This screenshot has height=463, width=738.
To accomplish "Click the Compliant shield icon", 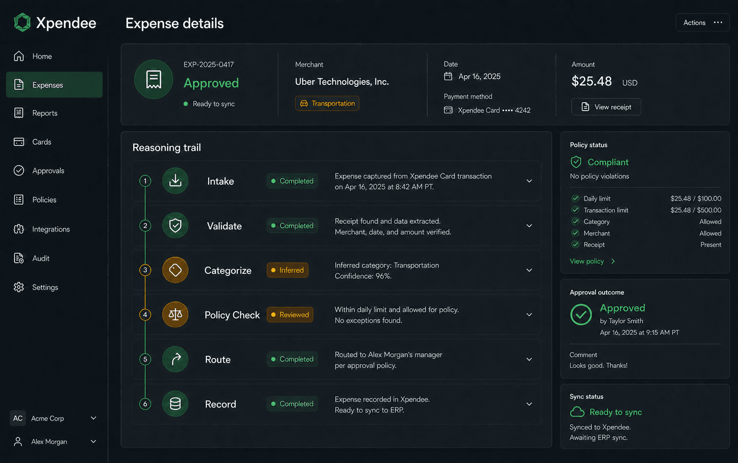I will 576,162.
